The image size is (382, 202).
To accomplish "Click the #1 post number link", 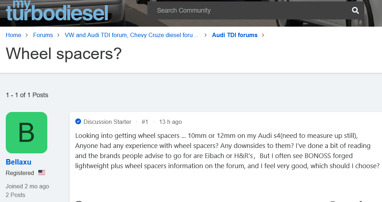I will point(145,122).
